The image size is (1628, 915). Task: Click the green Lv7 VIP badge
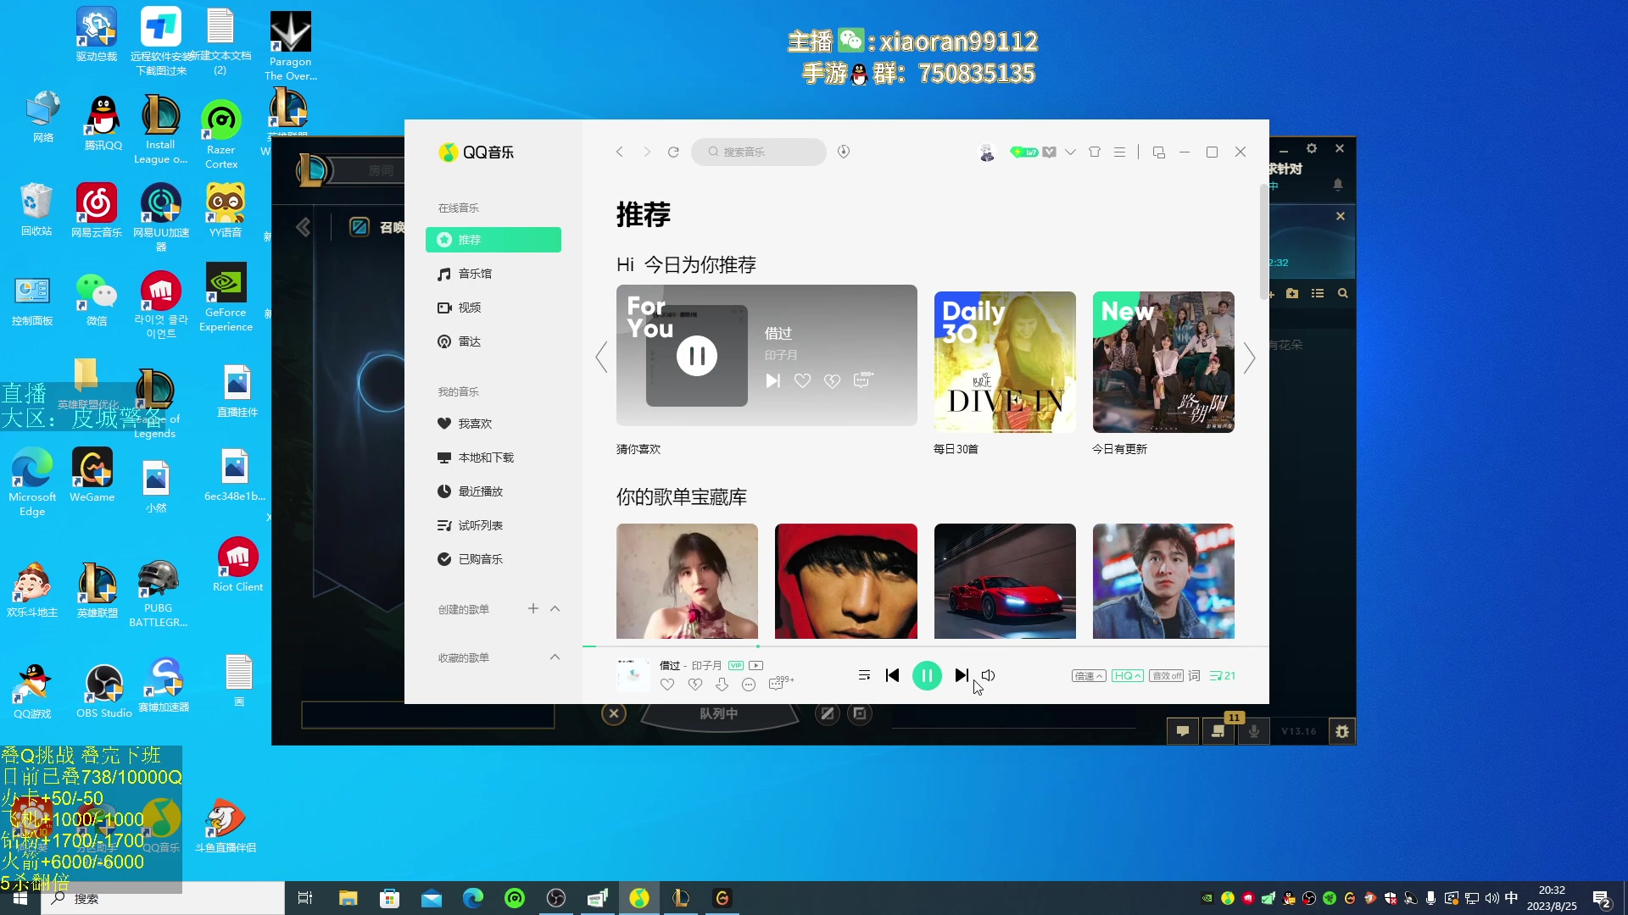pos(1024,152)
